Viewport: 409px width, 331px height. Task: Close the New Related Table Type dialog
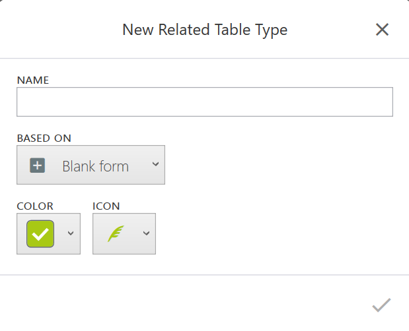[x=382, y=30]
